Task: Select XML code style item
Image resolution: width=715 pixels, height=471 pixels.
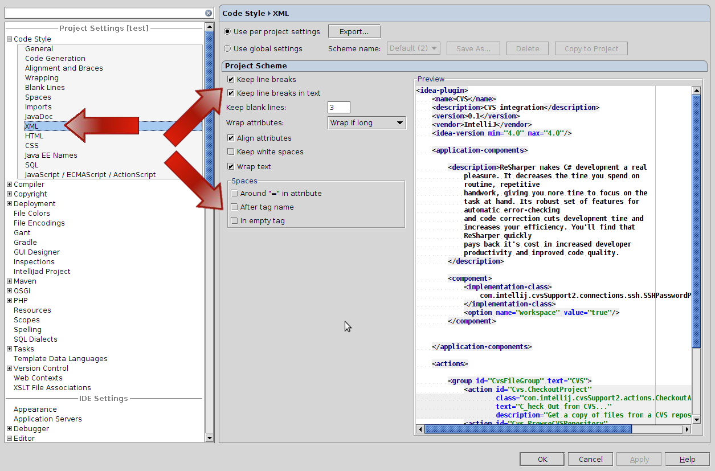Action: tap(32, 126)
